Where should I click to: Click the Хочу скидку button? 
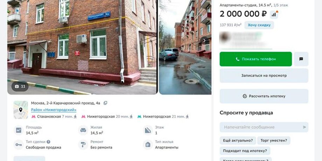pyautogui.click(x=259, y=25)
